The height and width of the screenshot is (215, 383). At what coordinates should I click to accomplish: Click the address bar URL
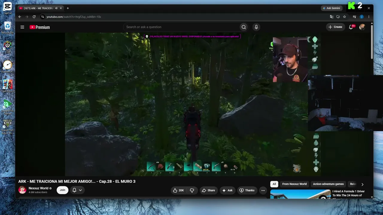coord(74,17)
